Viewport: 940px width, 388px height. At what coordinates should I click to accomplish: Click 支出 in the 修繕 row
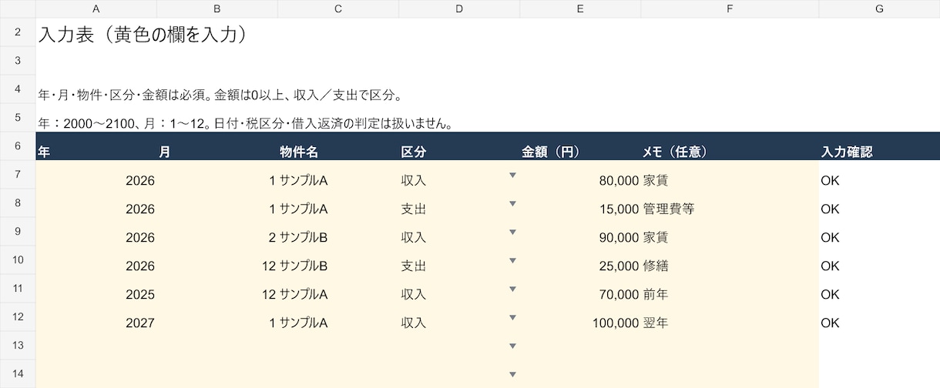coord(414,266)
